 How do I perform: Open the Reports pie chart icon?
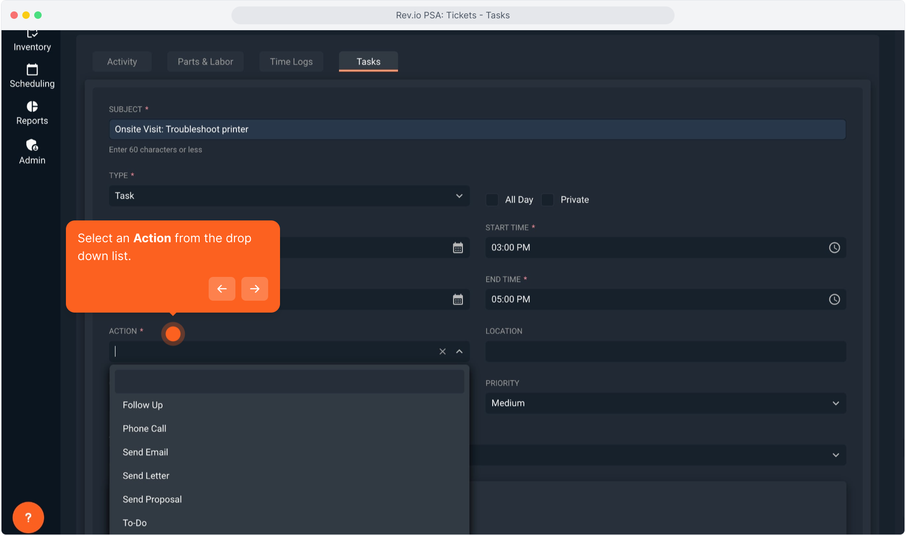(x=32, y=107)
